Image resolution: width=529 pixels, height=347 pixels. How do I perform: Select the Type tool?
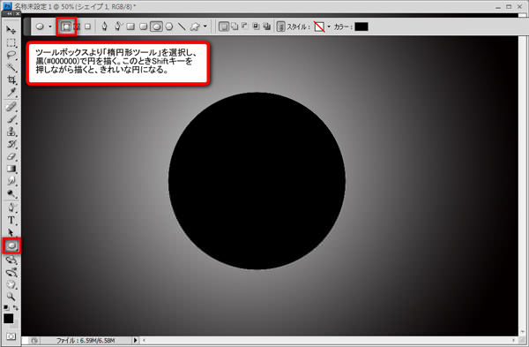[x=11, y=220]
